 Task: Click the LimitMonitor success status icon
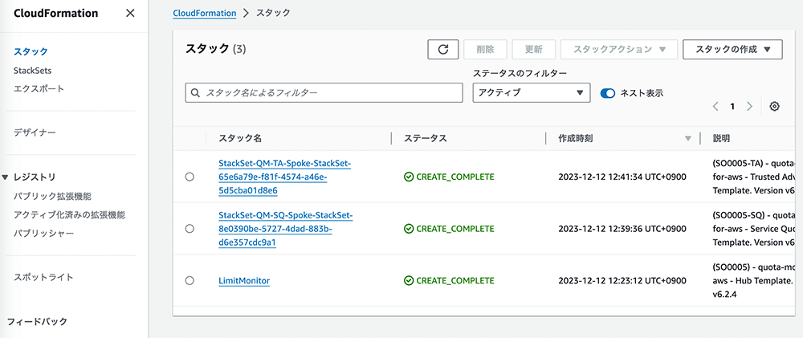coord(408,281)
